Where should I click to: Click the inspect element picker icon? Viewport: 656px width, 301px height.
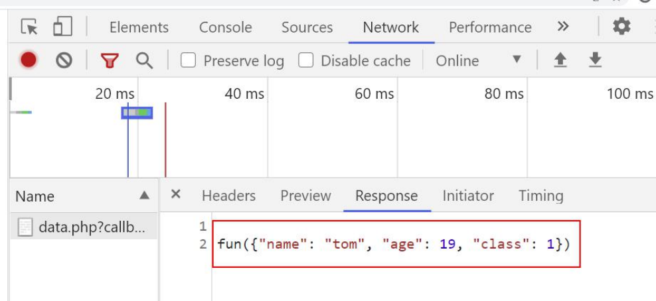29,27
